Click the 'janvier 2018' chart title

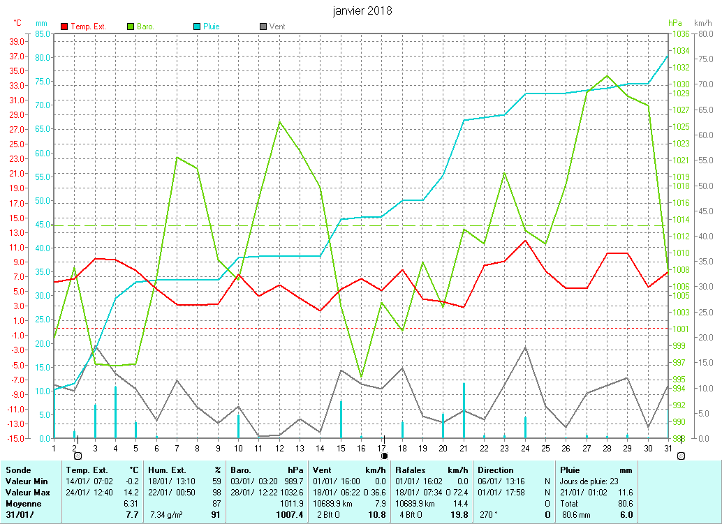click(x=362, y=11)
